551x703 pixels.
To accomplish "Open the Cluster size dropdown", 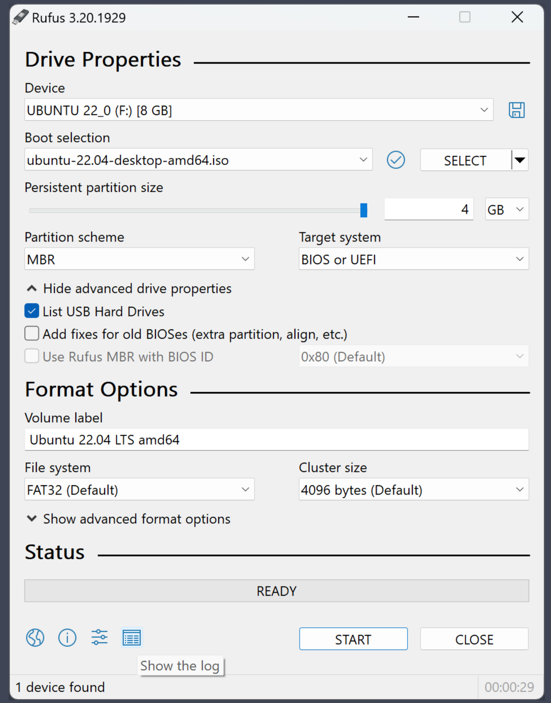I will pos(414,489).
